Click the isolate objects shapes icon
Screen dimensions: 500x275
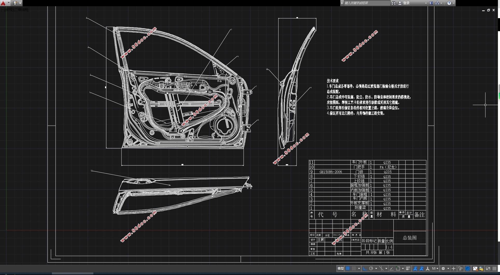[x=460, y=269]
